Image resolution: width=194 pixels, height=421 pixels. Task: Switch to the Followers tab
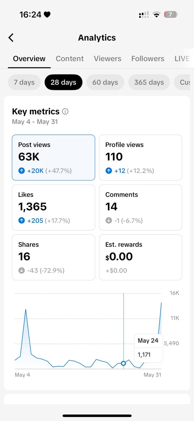[148, 59]
